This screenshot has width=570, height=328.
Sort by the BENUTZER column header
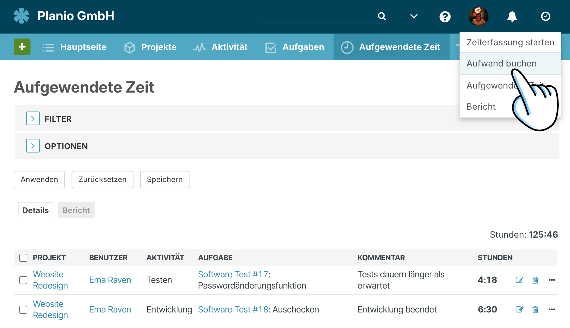[108, 258]
